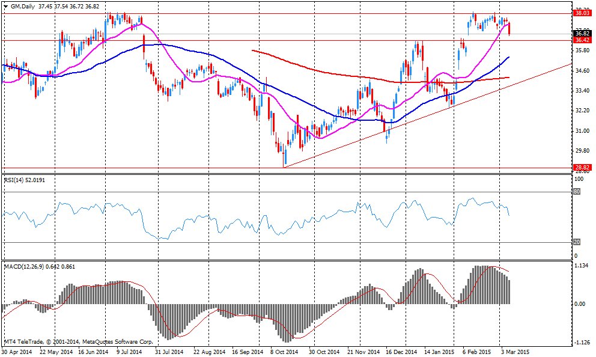Click the red 38.03 price level tag
The image size is (596, 357).
[x=581, y=13]
